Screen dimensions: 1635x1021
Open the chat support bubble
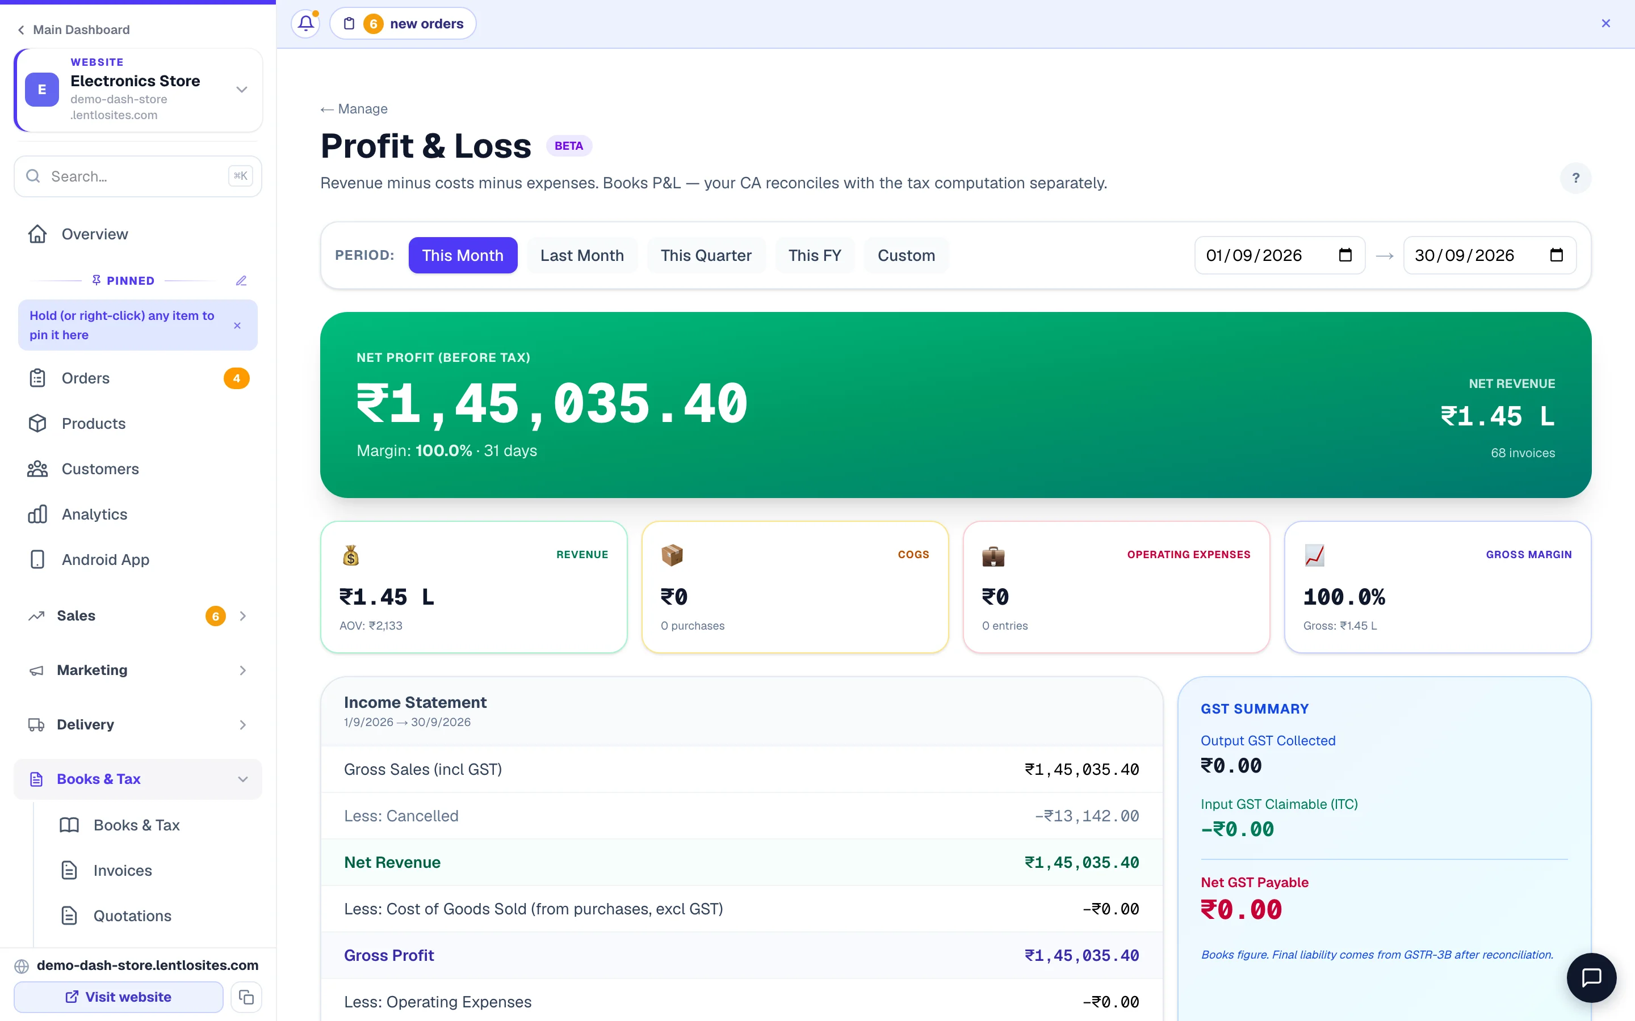point(1591,977)
